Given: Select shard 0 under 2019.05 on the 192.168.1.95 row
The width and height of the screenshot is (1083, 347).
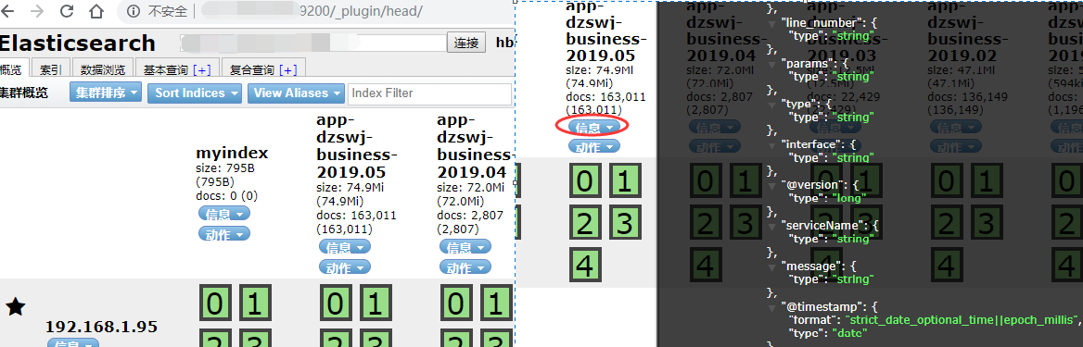Looking at the screenshot, I should [x=337, y=303].
